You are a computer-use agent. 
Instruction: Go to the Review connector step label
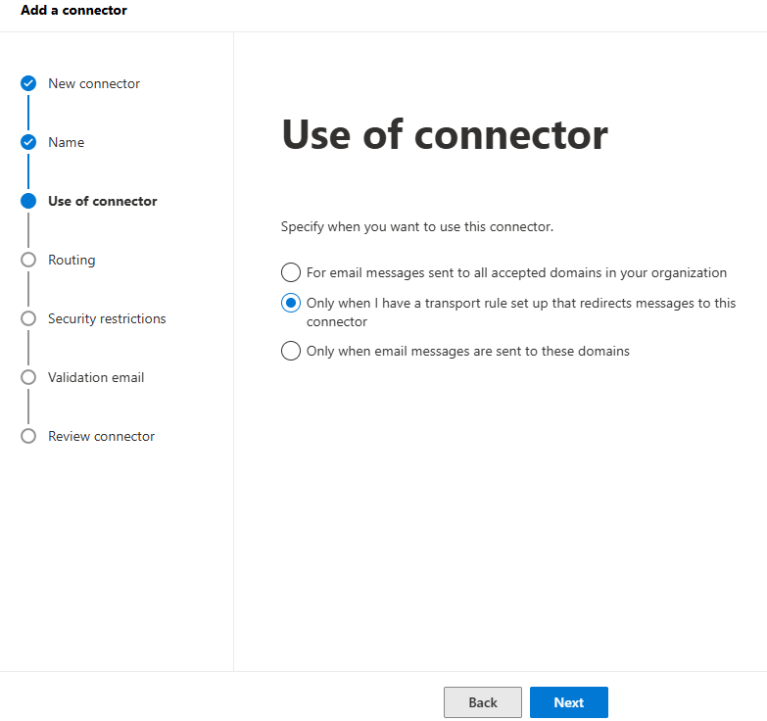[x=101, y=436]
